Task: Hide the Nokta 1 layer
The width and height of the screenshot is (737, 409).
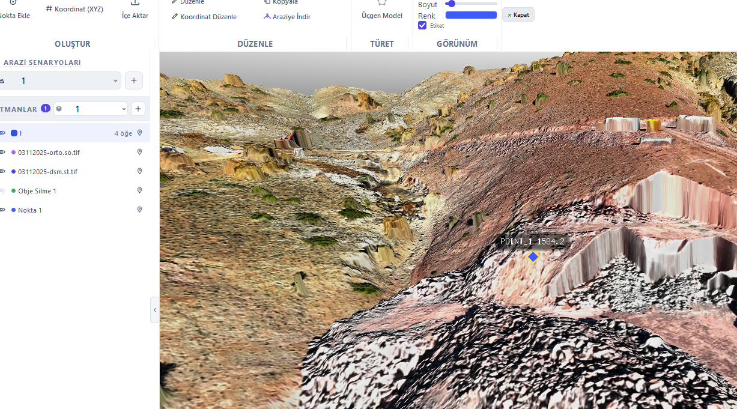Action: [x=2, y=210]
